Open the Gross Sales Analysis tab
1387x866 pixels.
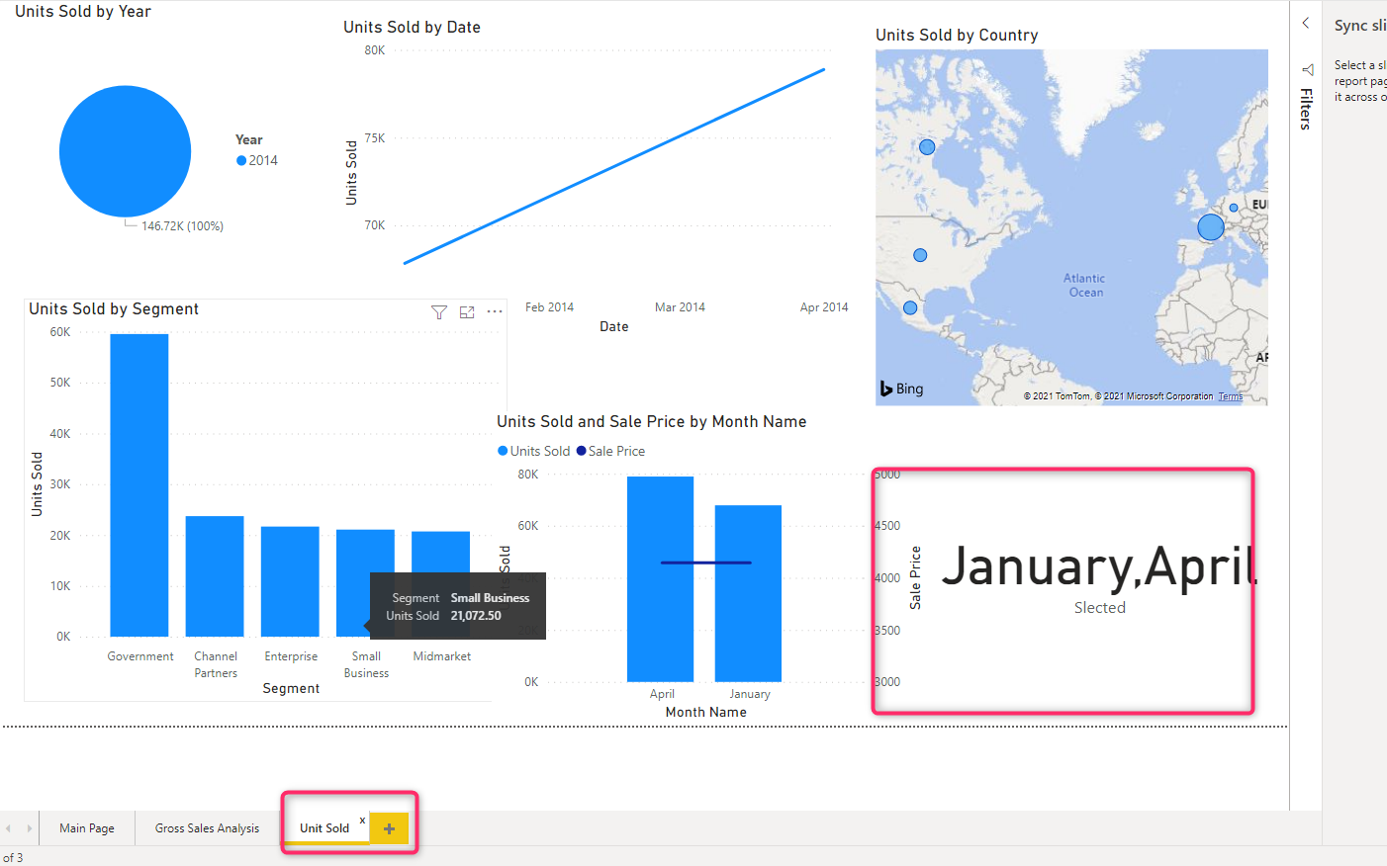(207, 828)
